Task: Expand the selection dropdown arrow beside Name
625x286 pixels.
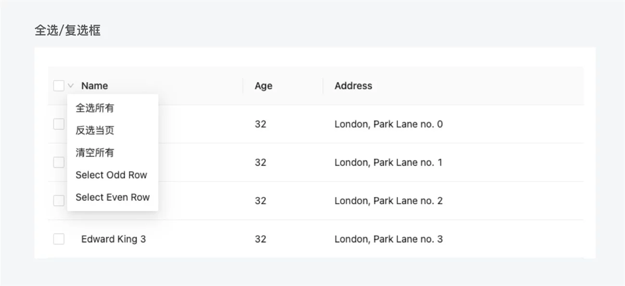Action: (71, 86)
